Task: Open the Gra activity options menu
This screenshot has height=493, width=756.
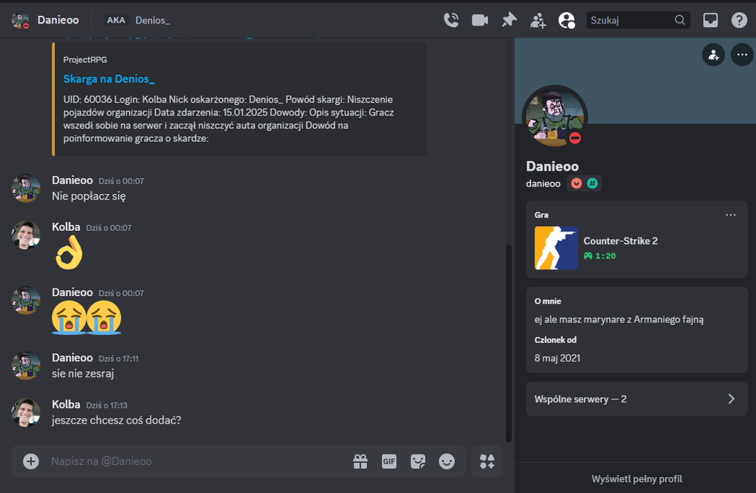Action: [x=730, y=214]
